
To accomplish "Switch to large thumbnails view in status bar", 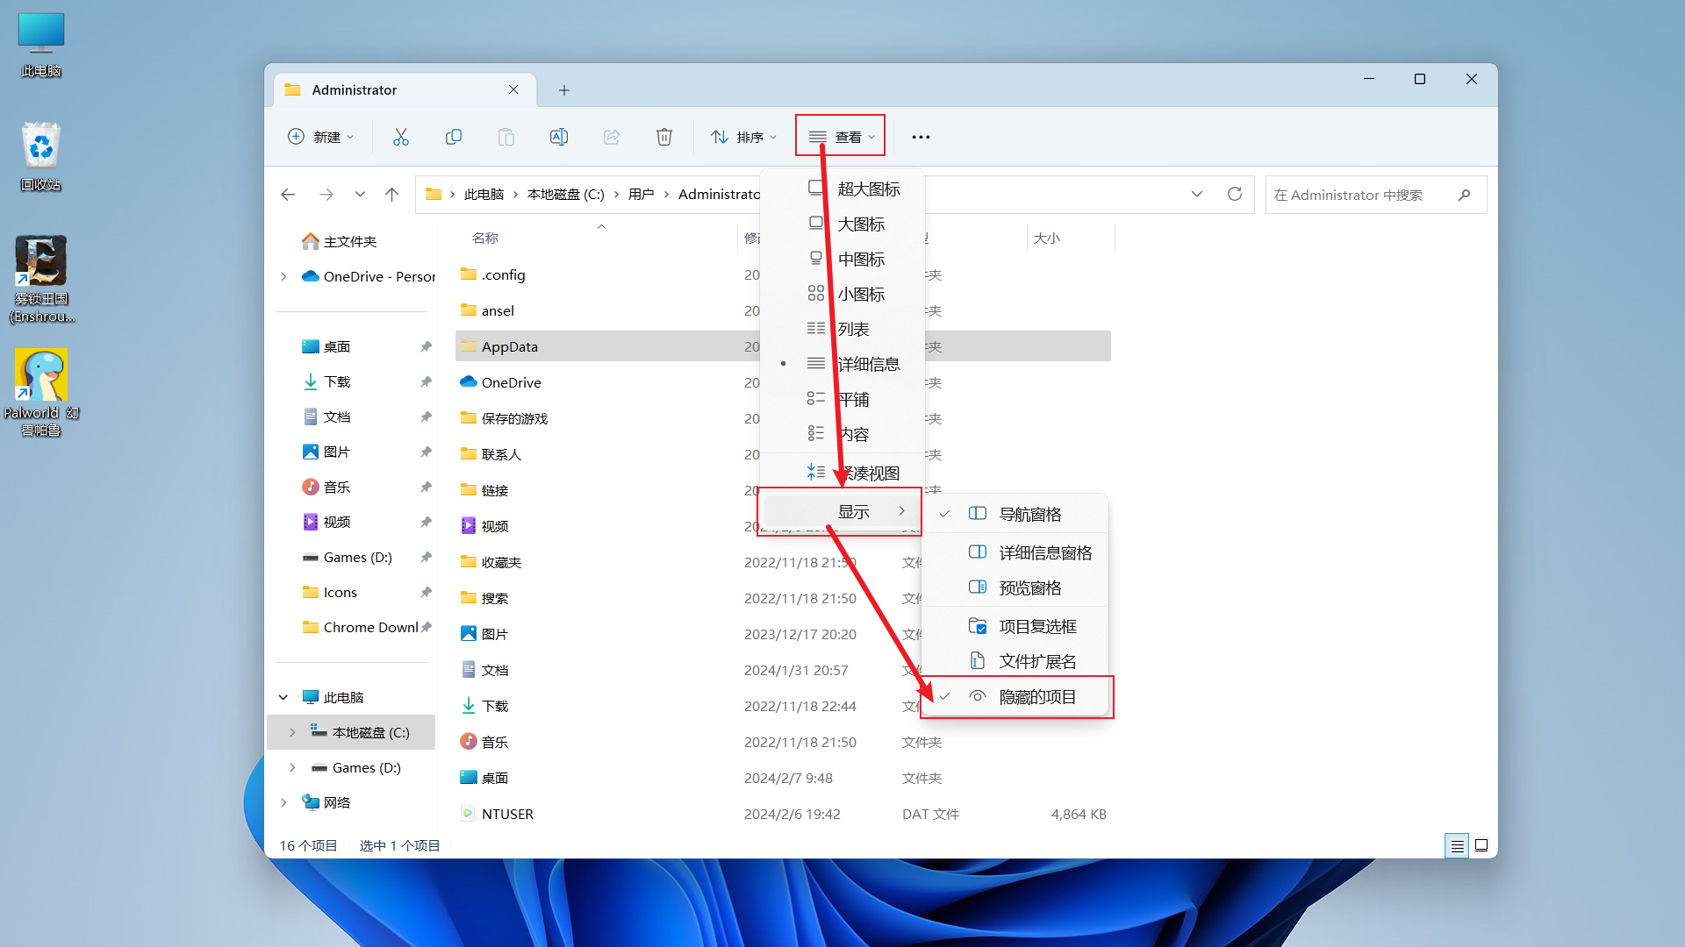I will point(1481,845).
